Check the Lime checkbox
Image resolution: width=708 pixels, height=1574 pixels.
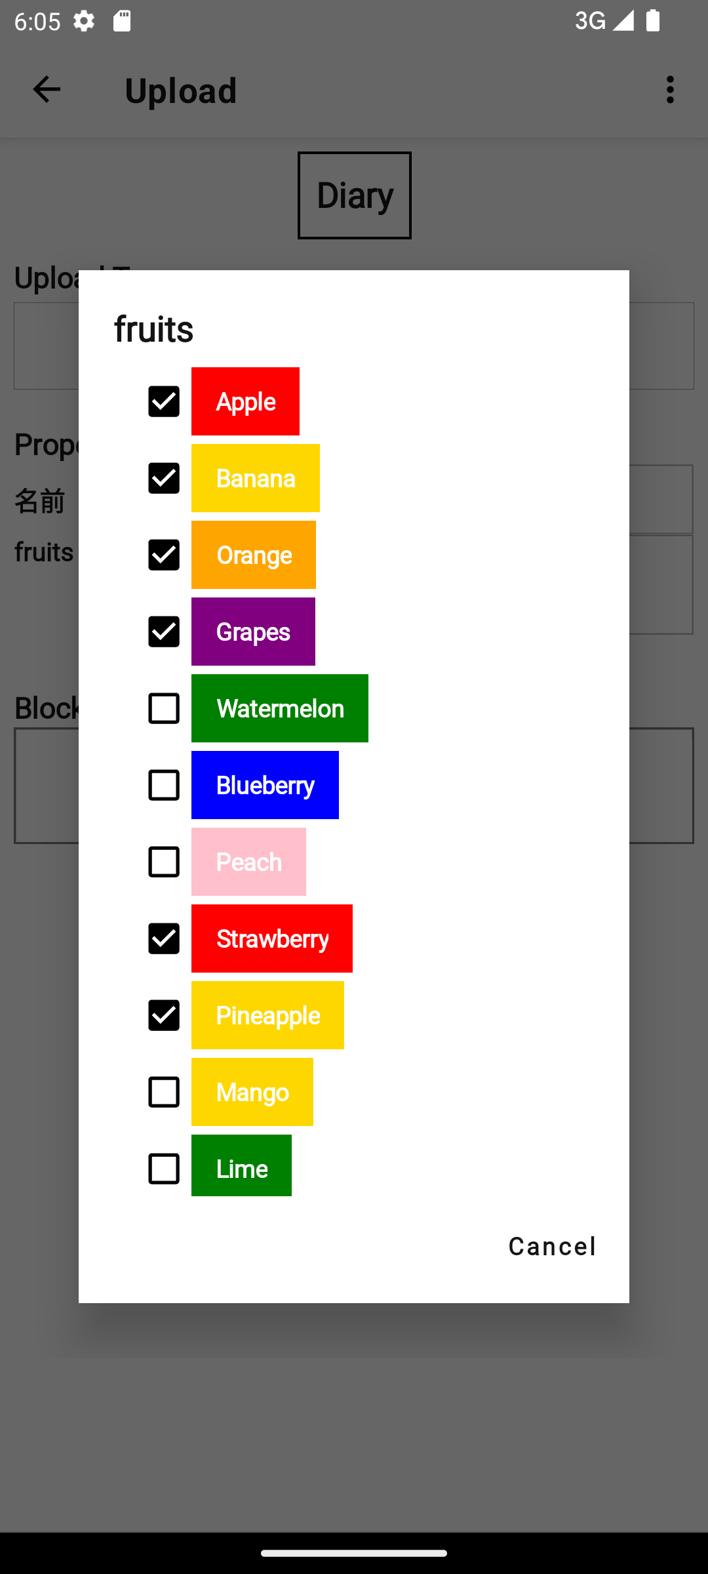164,1169
